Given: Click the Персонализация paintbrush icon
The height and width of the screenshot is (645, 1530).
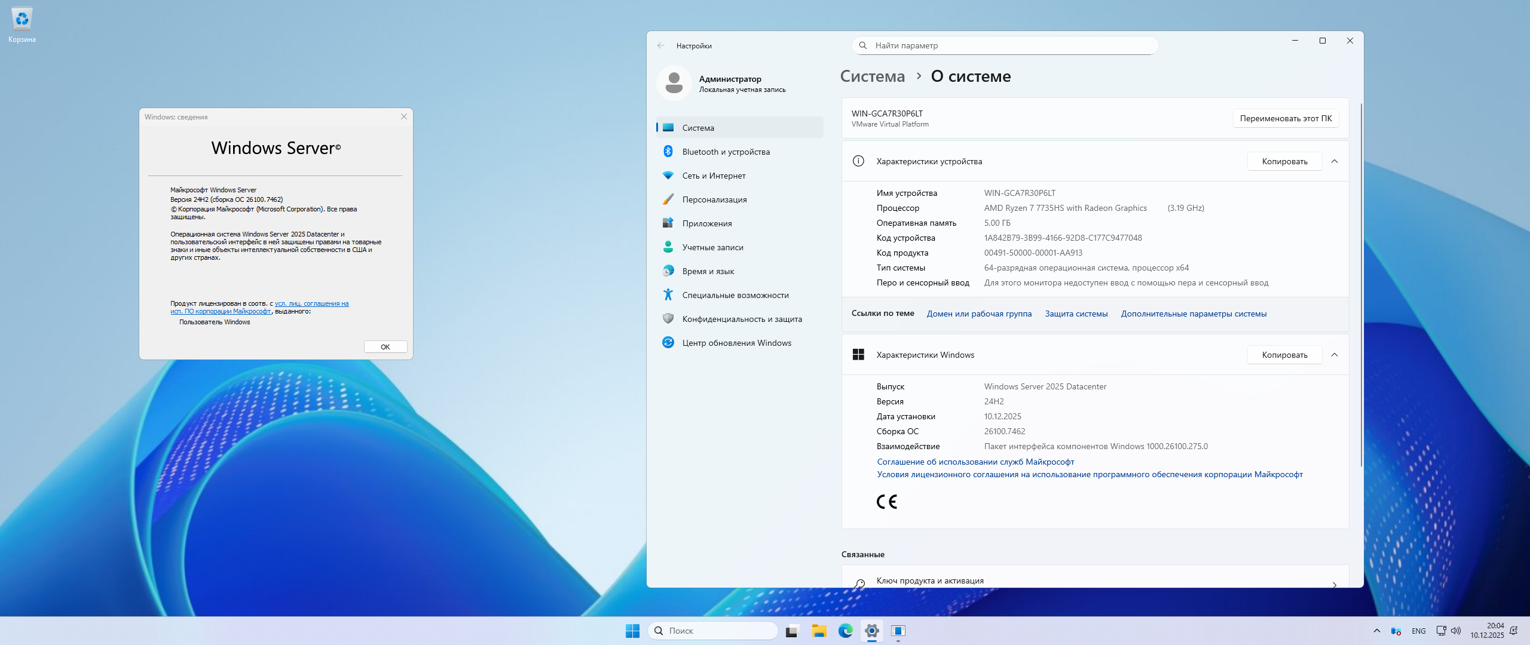Looking at the screenshot, I should tap(668, 199).
